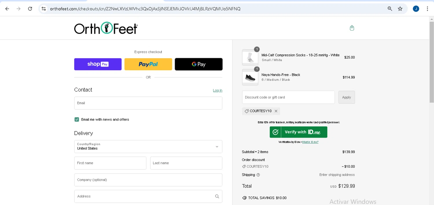Click the Total Savings tag icon
This screenshot has width=434, height=205.
pos(244,198)
